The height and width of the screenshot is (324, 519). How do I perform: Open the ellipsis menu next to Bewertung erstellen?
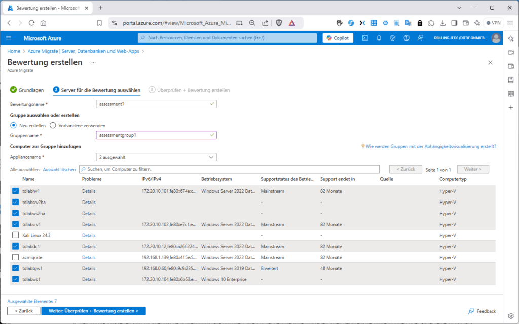coord(93,62)
